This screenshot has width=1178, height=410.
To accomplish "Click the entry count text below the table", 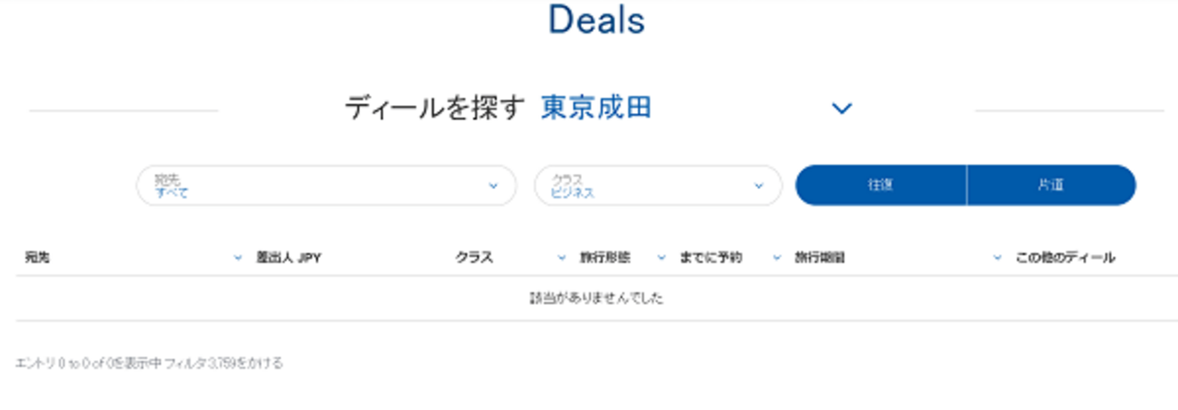I will pos(150,363).
